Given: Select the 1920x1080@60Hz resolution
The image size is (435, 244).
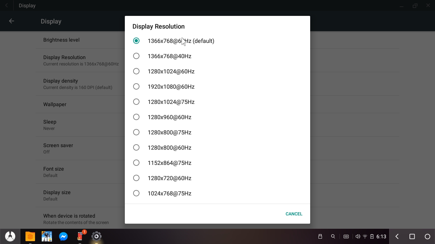Looking at the screenshot, I should pos(171,86).
